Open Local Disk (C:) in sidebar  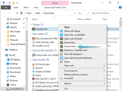(17, 89)
